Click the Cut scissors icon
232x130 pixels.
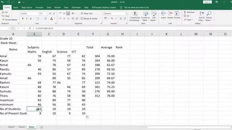[3, 12]
